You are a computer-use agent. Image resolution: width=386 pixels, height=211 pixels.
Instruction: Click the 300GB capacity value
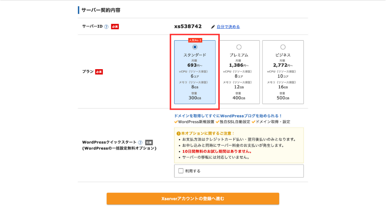click(x=195, y=98)
